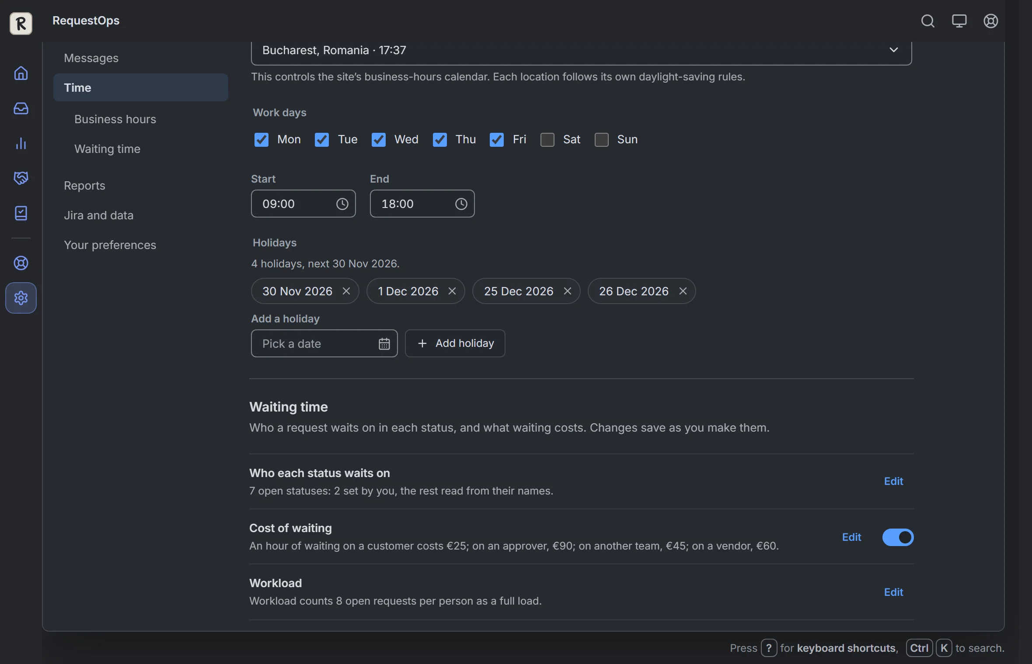Remove the 25 Dec 2026 holiday
1032x664 pixels.
tap(567, 291)
